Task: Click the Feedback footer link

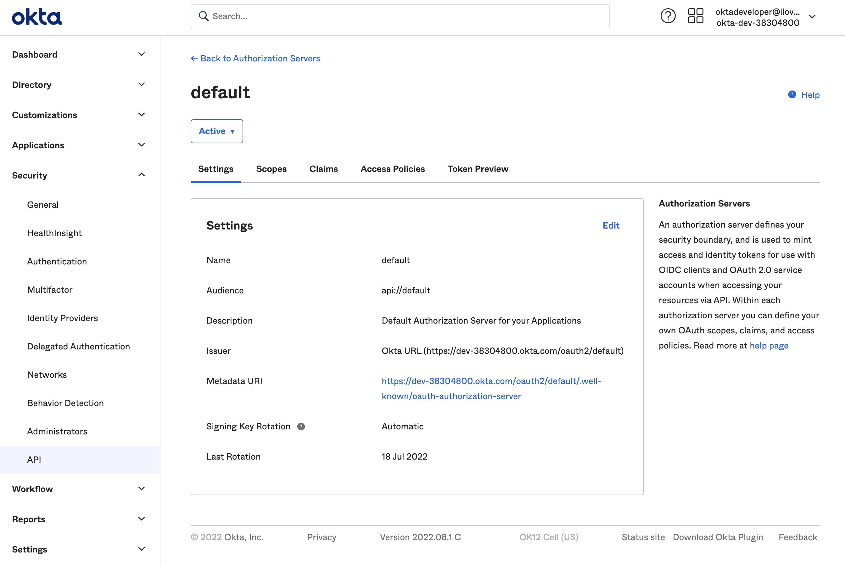Action: [798, 537]
